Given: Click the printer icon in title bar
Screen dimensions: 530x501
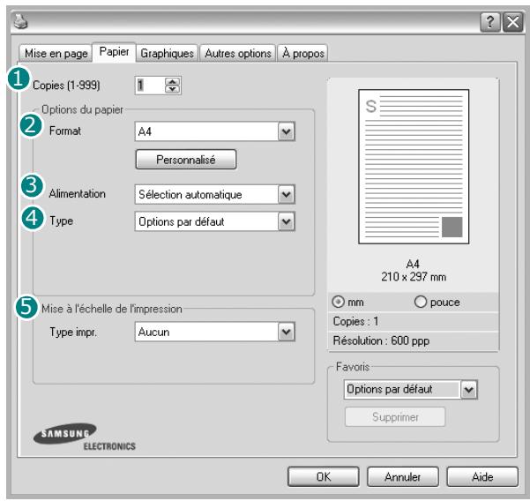Looking at the screenshot, I should [20, 22].
